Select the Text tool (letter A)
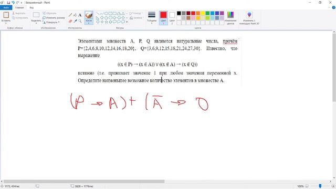Image resolution: width=336 pixels, height=189 pixels. pyautogui.click(x=80, y=15)
